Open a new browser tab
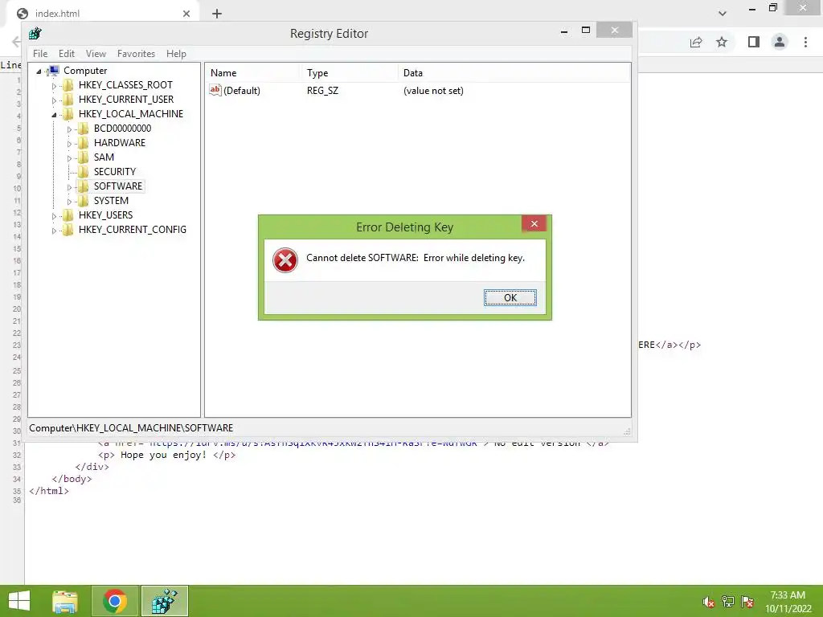Viewport: 823px width, 617px height. point(217,14)
